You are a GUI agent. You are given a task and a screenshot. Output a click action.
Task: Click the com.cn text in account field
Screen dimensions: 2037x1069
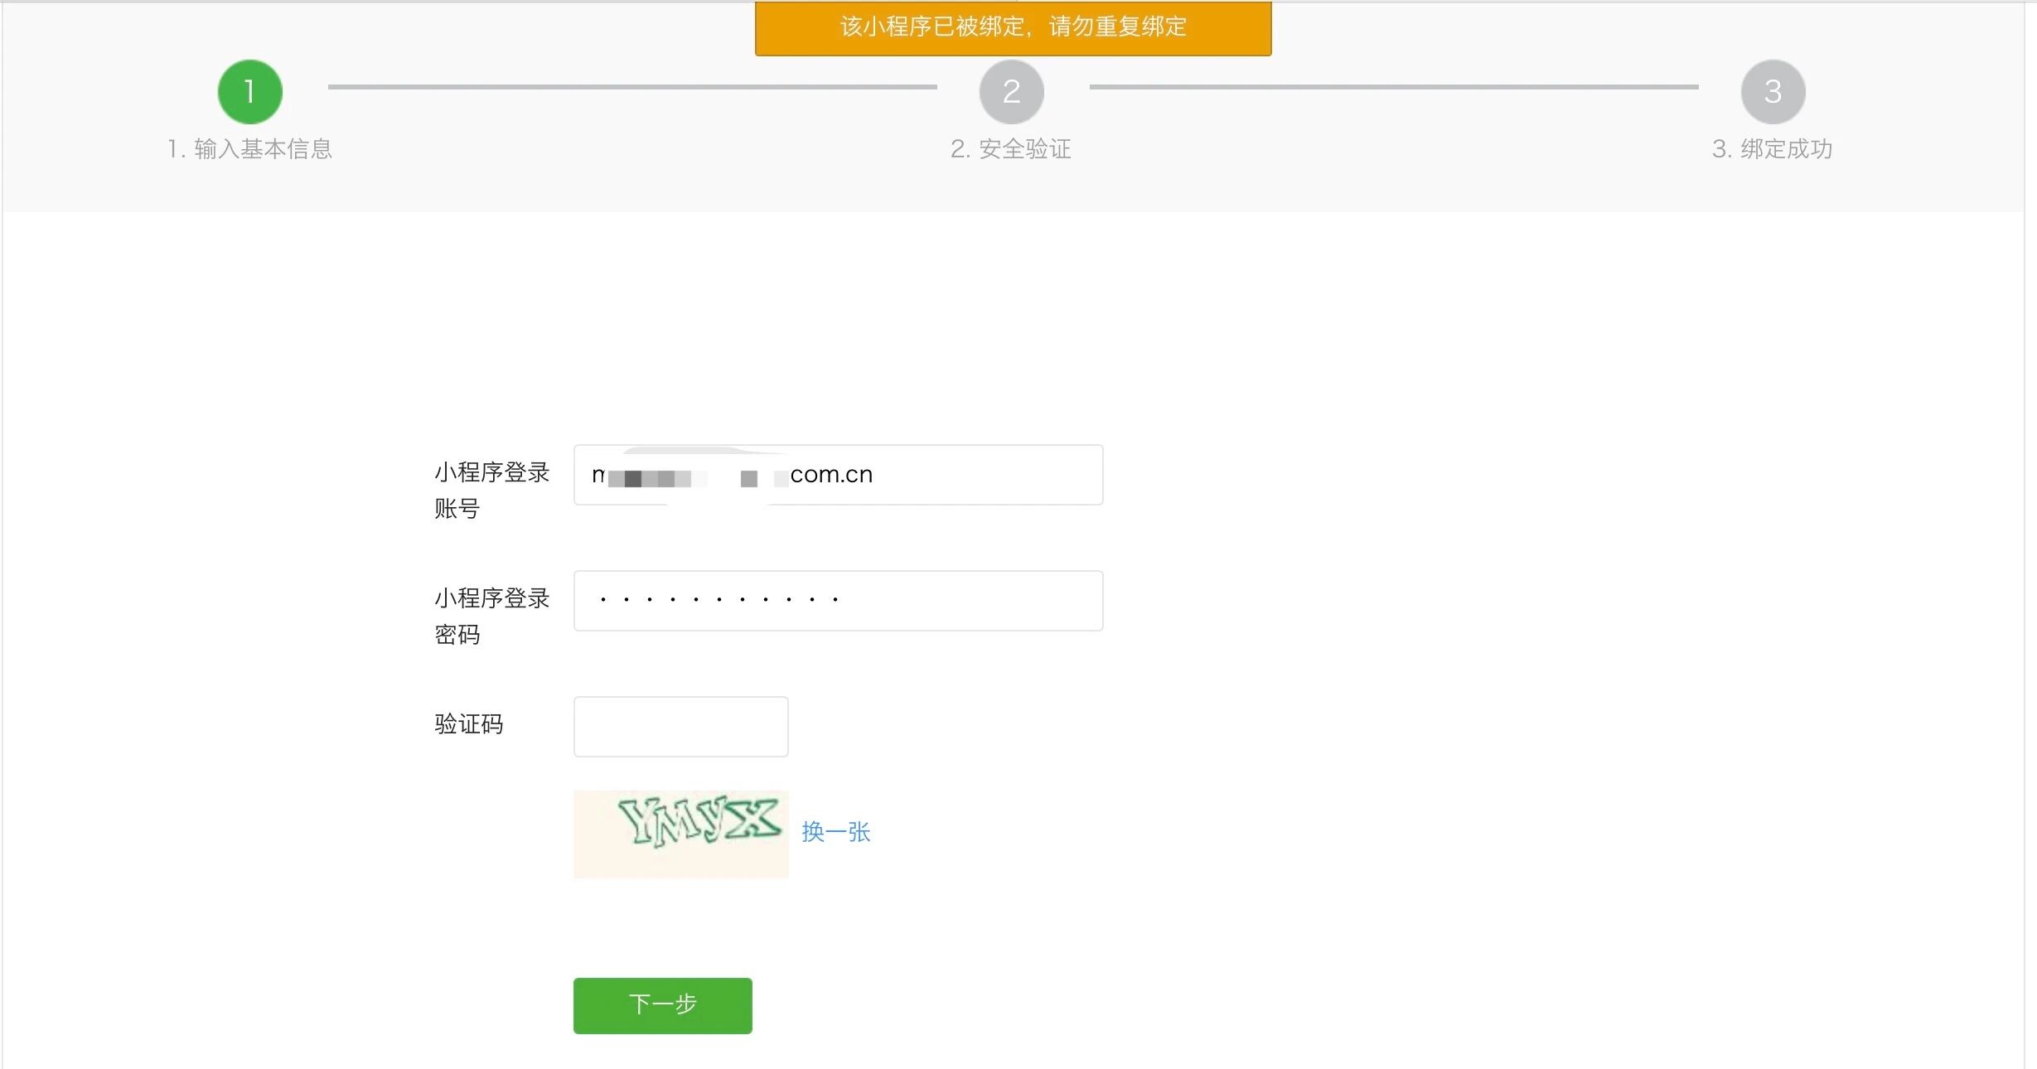point(831,475)
